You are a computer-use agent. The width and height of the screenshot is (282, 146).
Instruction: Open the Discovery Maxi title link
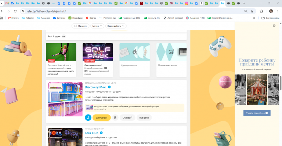point(95,87)
